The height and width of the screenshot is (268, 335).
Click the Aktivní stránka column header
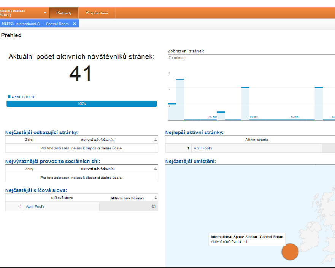(257, 140)
